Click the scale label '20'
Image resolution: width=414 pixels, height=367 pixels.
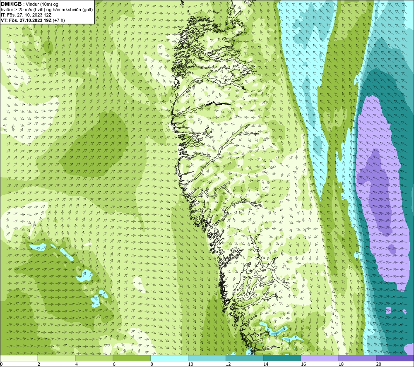pyautogui.click(x=379, y=365)
